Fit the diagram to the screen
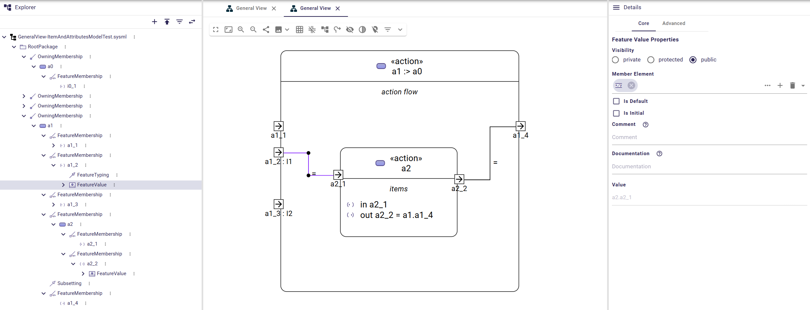Image resolution: width=810 pixels, height=310 pixels. click(x=228, y=30)
